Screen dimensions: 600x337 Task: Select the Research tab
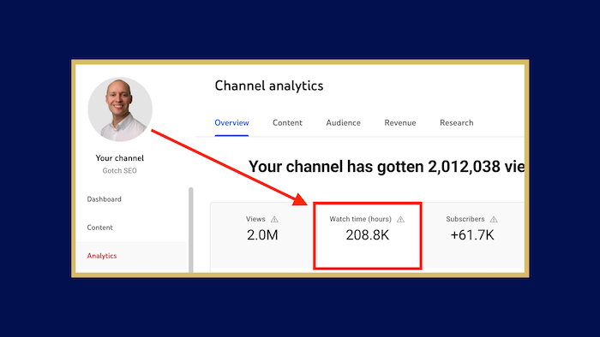457,122
